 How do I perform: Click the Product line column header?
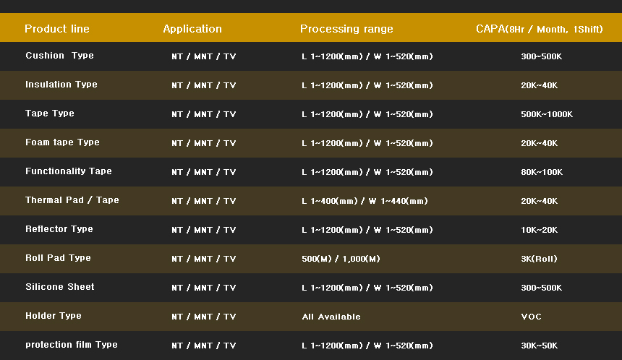click(x=57, y=29)
